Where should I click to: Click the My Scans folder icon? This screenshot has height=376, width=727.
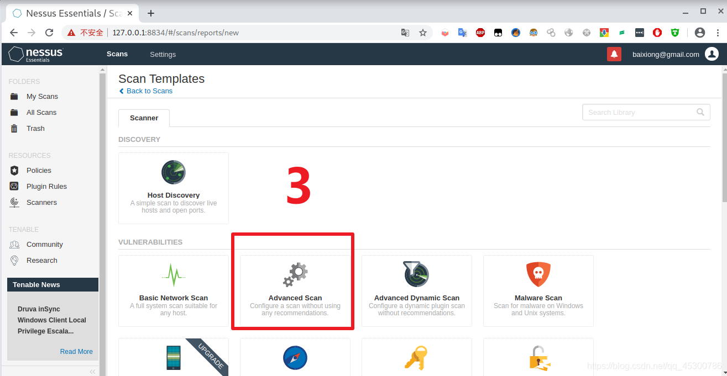click(14, 96)
